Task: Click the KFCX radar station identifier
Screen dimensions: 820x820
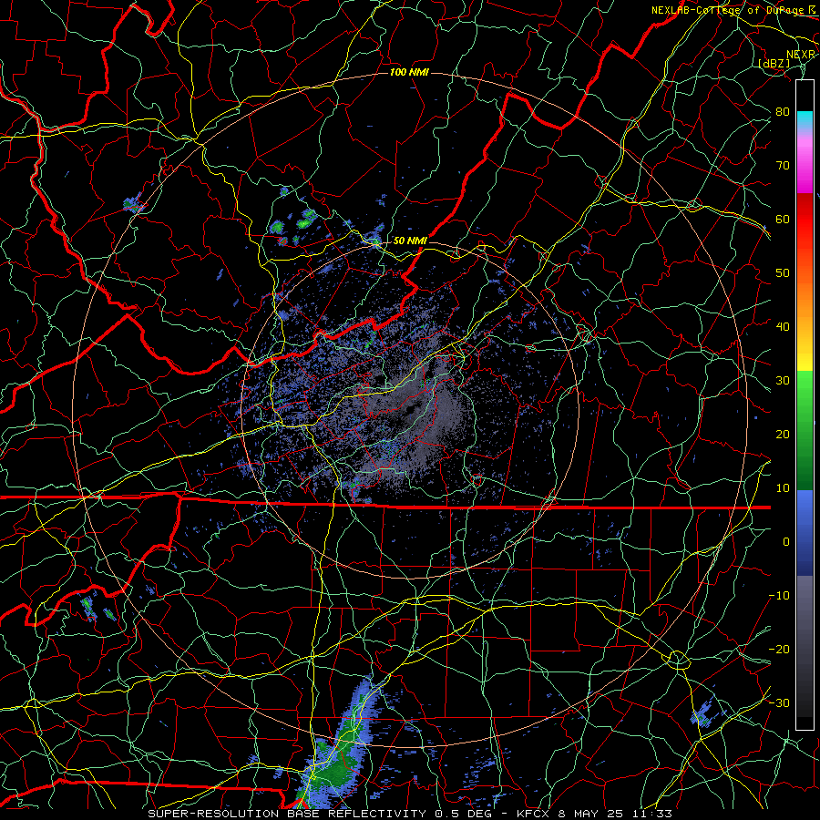Action: (x=532, y=814)
